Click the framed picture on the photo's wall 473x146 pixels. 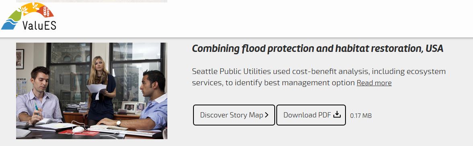pyautogui.click(x=20, y=59)
